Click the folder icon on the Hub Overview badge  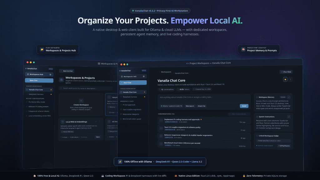pos(42,49)
